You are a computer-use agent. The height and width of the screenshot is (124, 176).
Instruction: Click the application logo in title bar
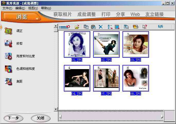pos(3,3)
